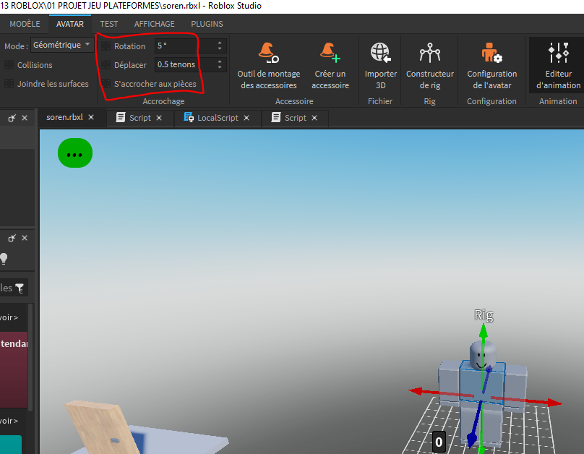Open the TEST ribbon tab
Image resolution: width=584 pixels, height=454 pixels.
click(x=108, y=24)
